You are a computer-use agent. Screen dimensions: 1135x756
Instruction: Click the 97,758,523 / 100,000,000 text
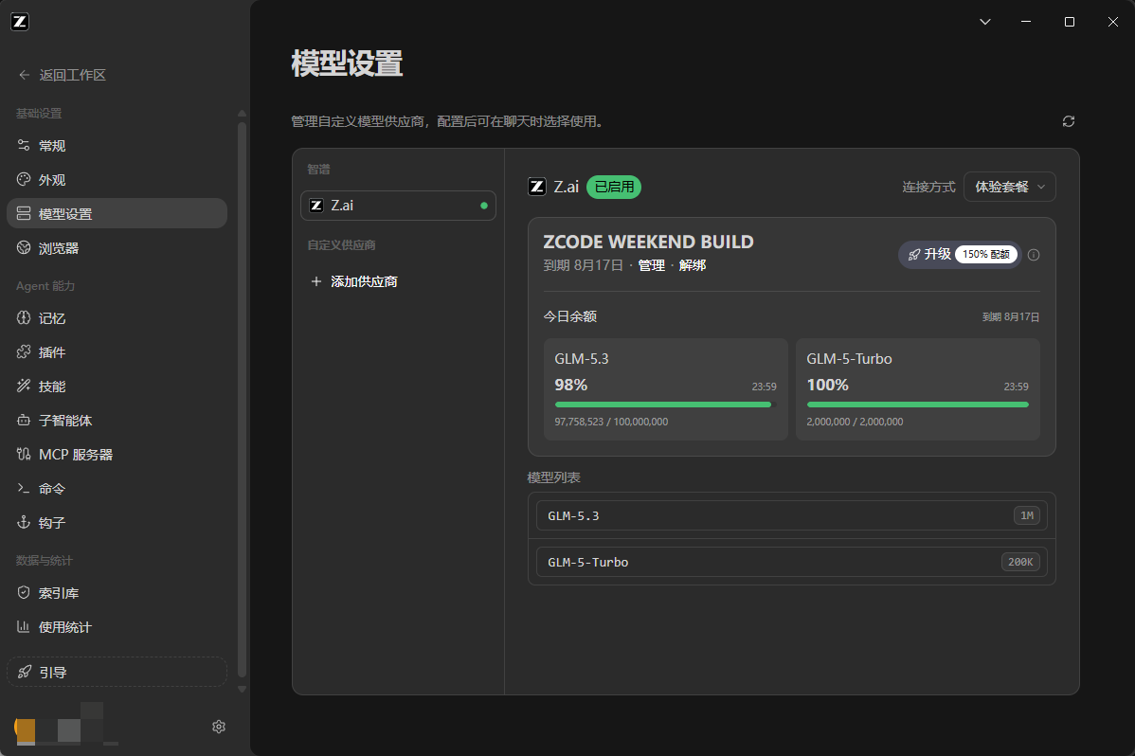click(611, 422)
